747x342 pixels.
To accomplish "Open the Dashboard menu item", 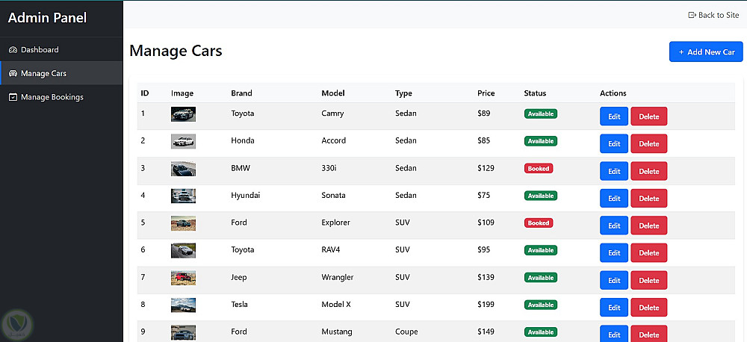I will coord(40,50).
